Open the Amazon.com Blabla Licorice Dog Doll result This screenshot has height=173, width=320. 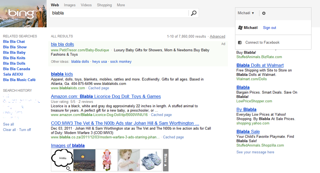pos(106,96)
